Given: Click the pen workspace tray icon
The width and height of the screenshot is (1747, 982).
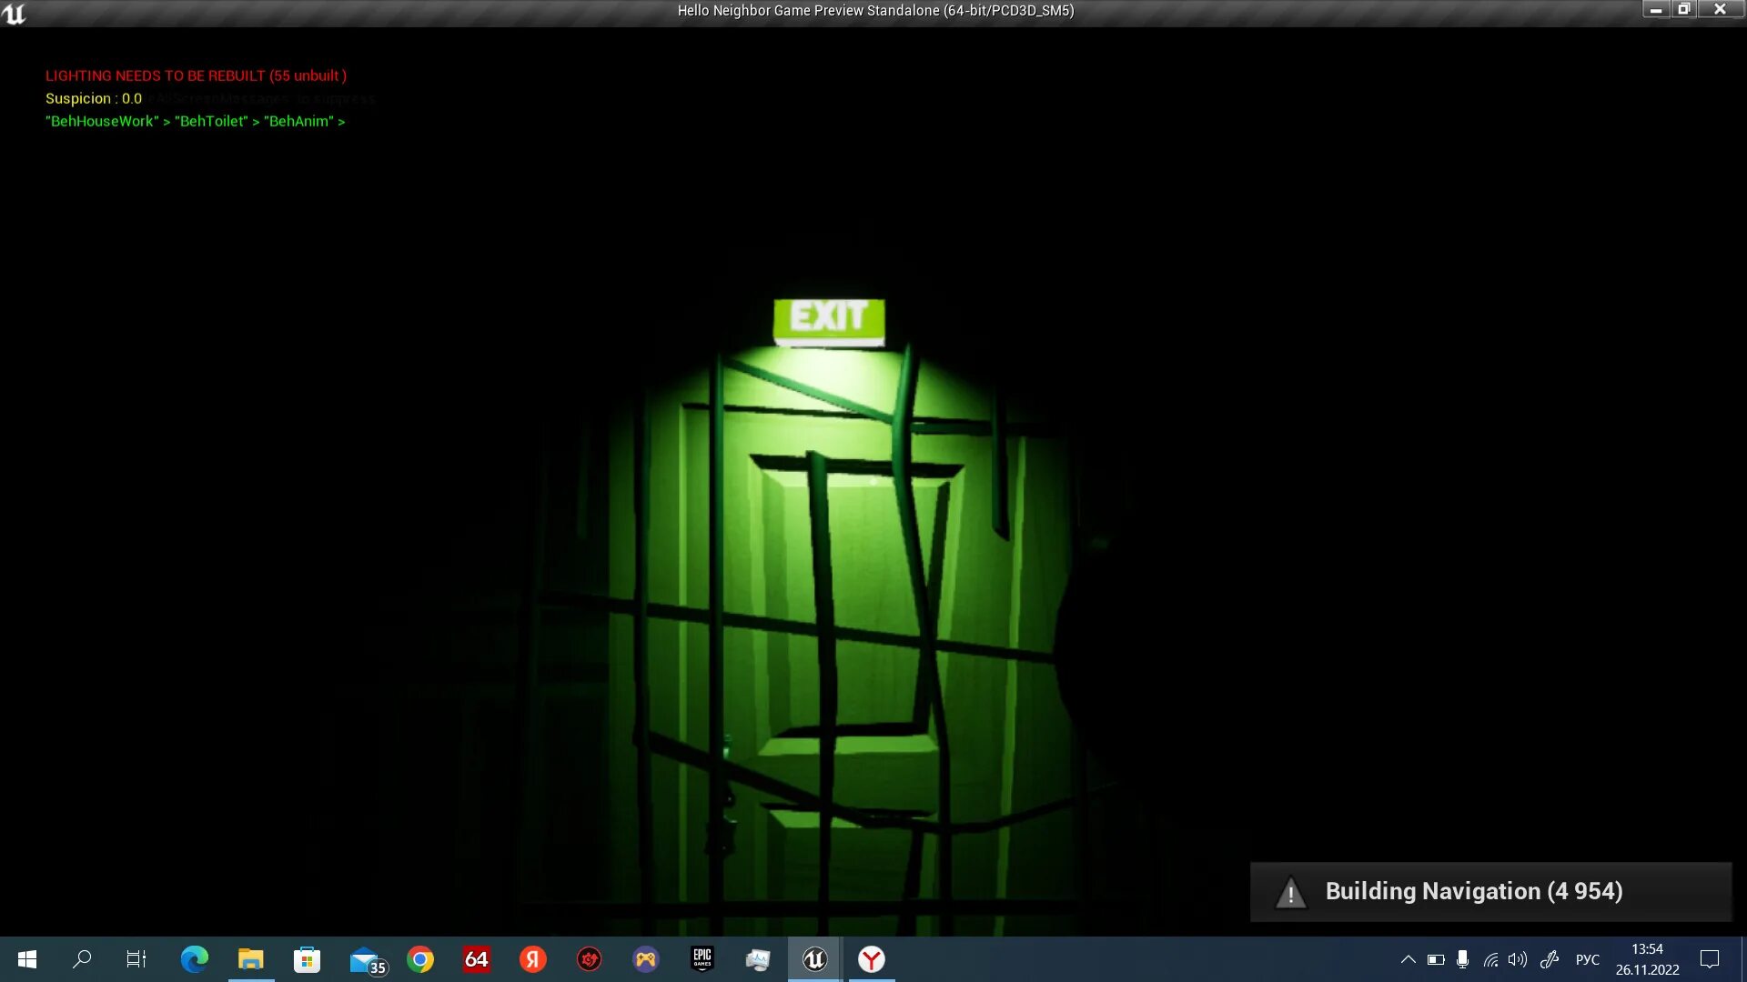Looking at the screenshot, I should (x=1550, y=959).
